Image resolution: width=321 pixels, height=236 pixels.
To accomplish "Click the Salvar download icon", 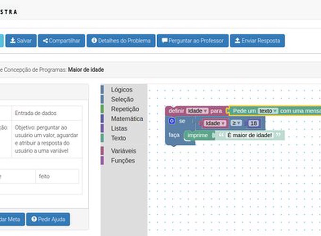I will [x=13, y=41].
